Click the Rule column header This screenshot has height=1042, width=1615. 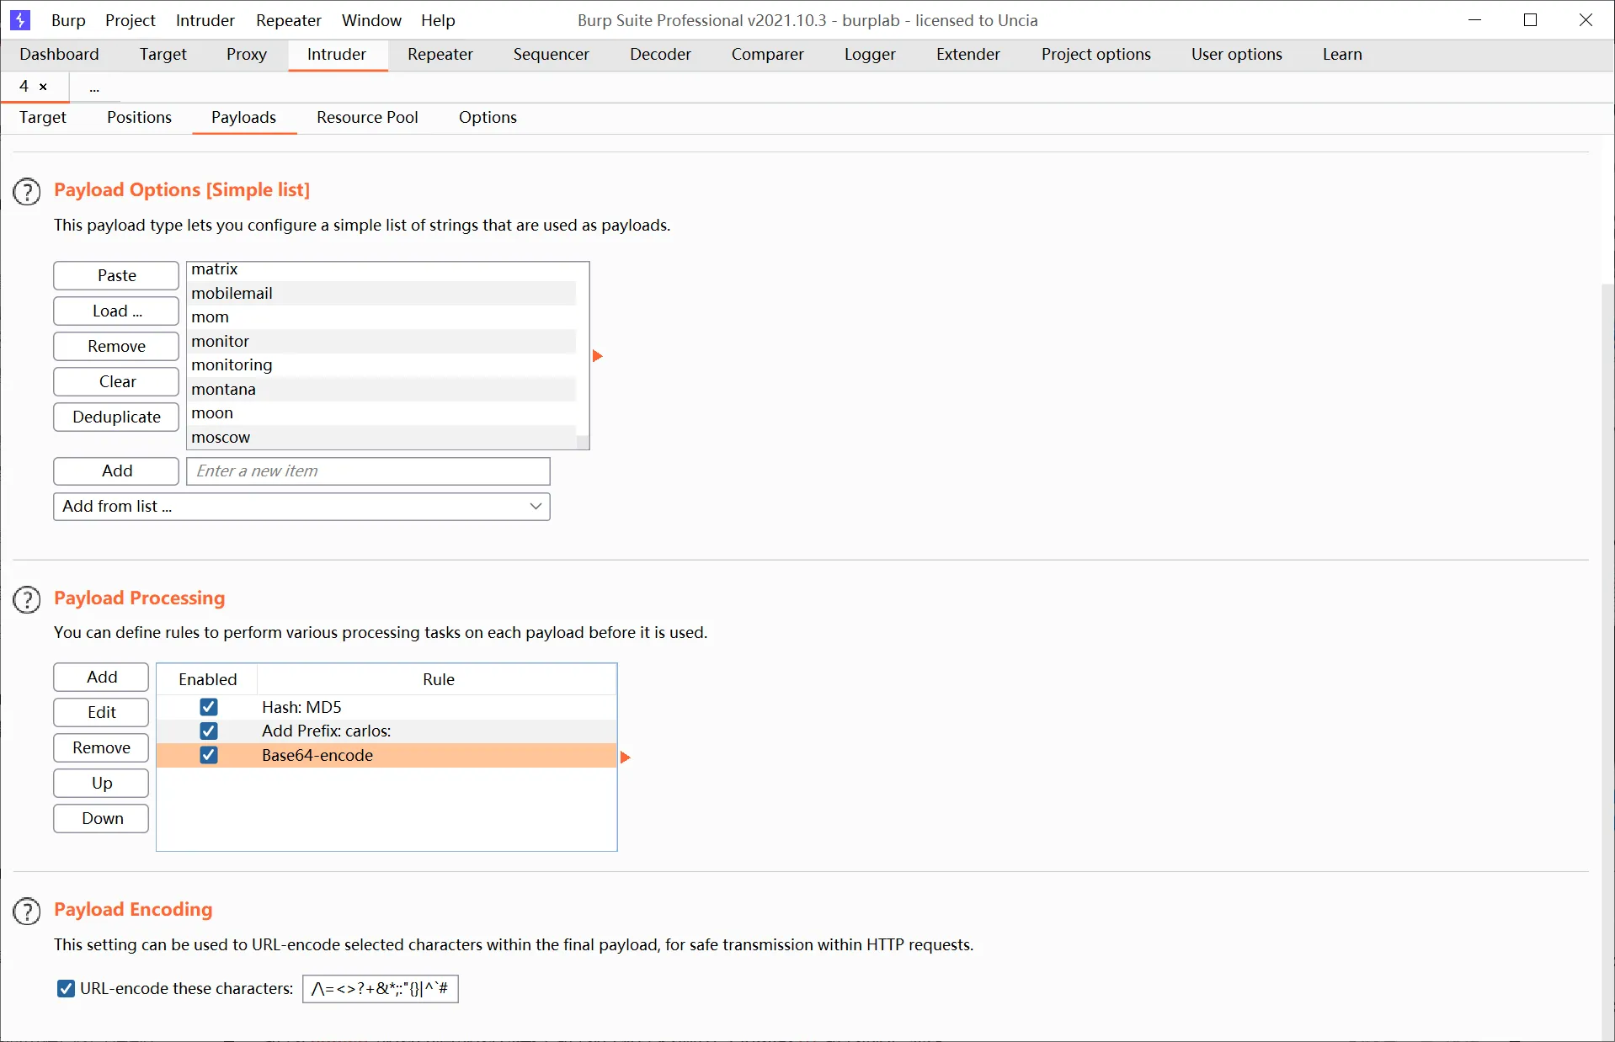click(438, 679)
